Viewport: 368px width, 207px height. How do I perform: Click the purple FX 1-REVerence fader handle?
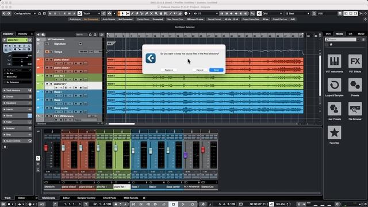click(x=185, y=155)
